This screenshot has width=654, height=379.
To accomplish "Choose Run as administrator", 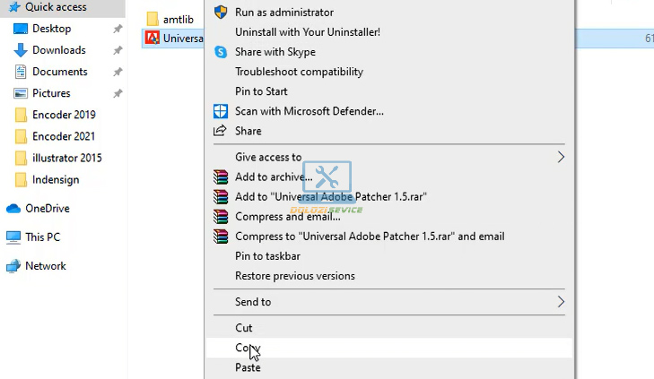I will (283, 13).
